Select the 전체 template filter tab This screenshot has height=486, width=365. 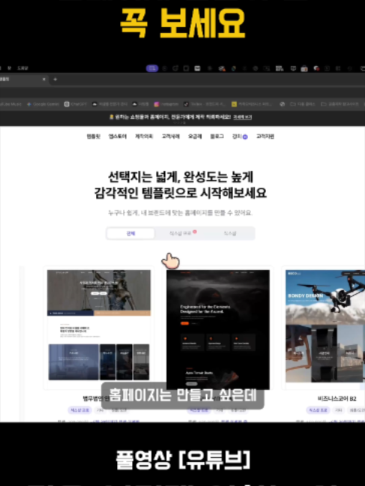pos(131,233)
